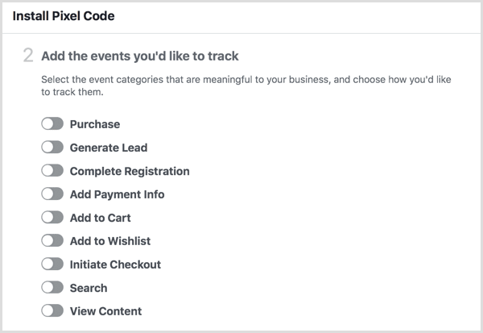
Task: Enable the Add to Cart toggle
Action: tap(52, 218)
